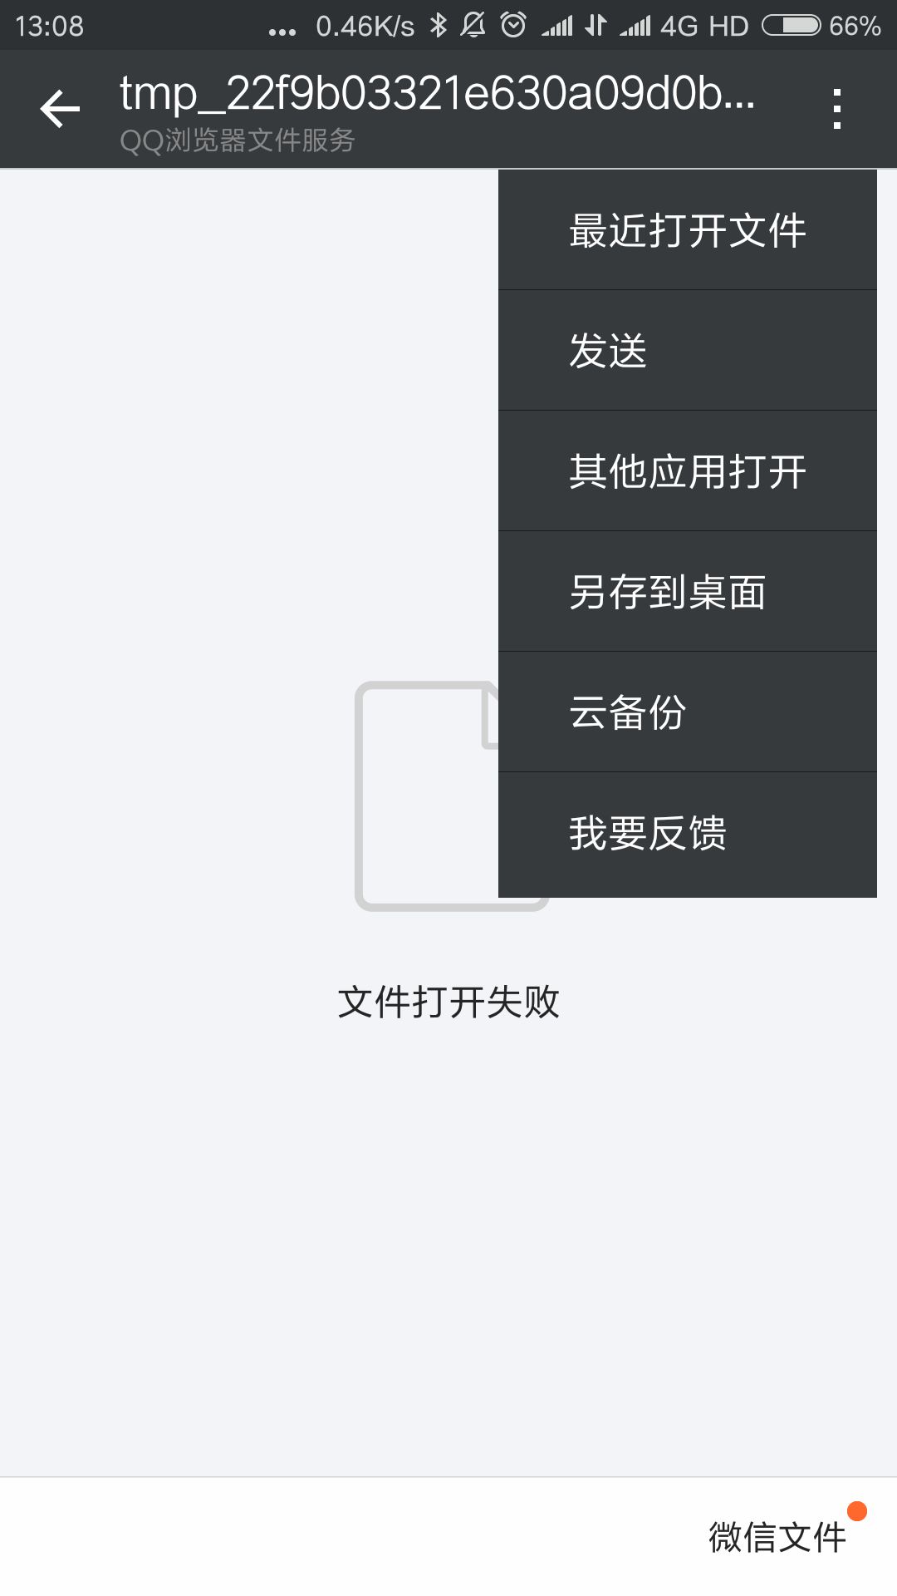Tap the 13:08 clock in status bar
Image resolution: width=897 pixels, height=1596 pixels.
tap(49, 26)
